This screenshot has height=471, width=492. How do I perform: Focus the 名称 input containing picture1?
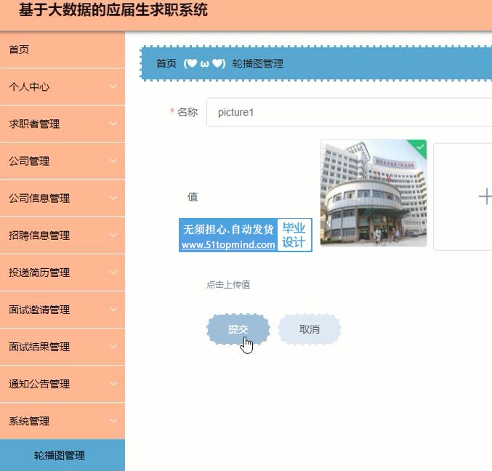click(x=349, y=112)
